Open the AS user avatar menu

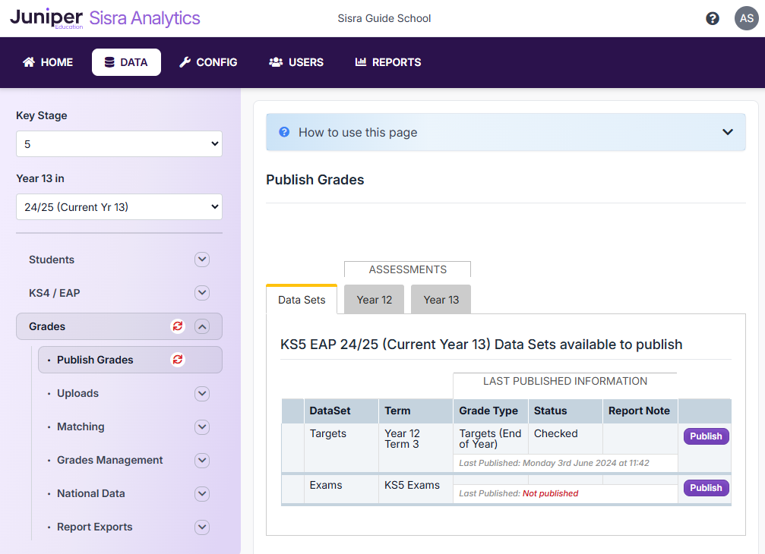(x=745, y=18)
